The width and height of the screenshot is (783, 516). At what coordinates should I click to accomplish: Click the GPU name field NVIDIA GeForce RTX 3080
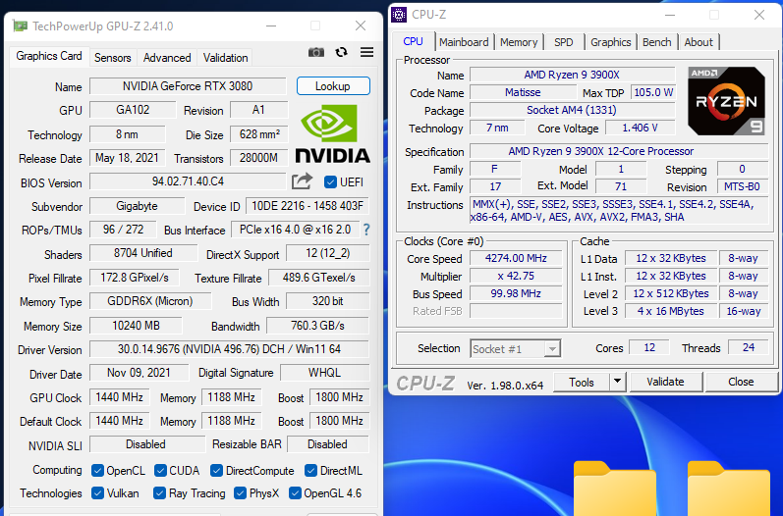[188, 86]
